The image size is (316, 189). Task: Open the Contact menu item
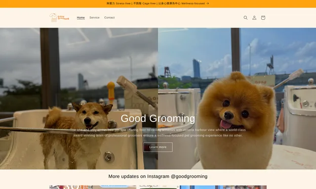(110, 18)
